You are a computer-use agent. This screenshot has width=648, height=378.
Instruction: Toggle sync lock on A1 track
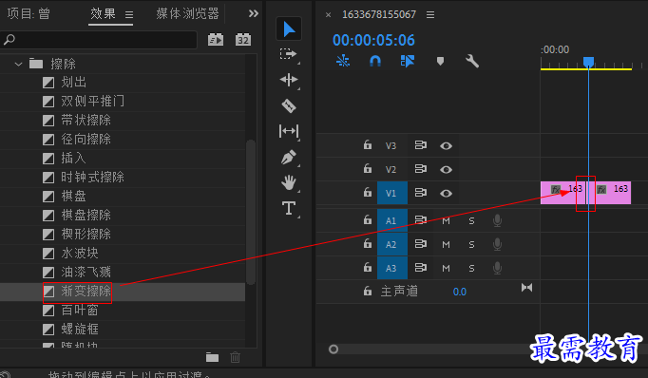421,220
